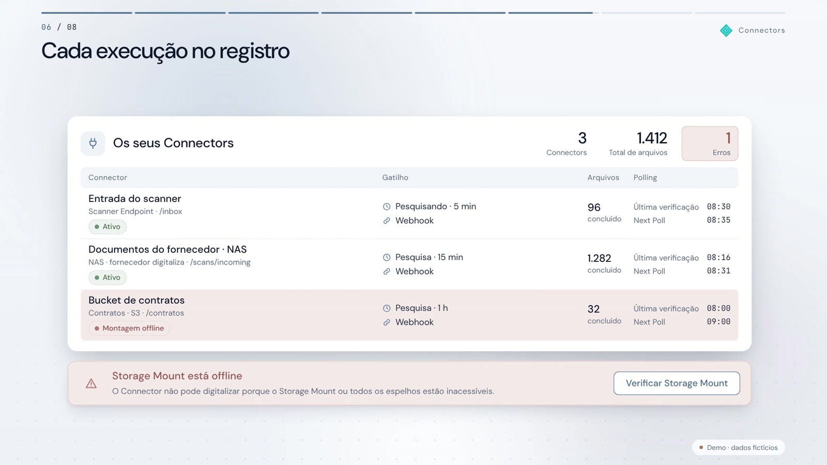Click the 1.282 concluído file count
The height and width of the screenshot is (465, 827).
pyautogui.click(x=604, y=263)
